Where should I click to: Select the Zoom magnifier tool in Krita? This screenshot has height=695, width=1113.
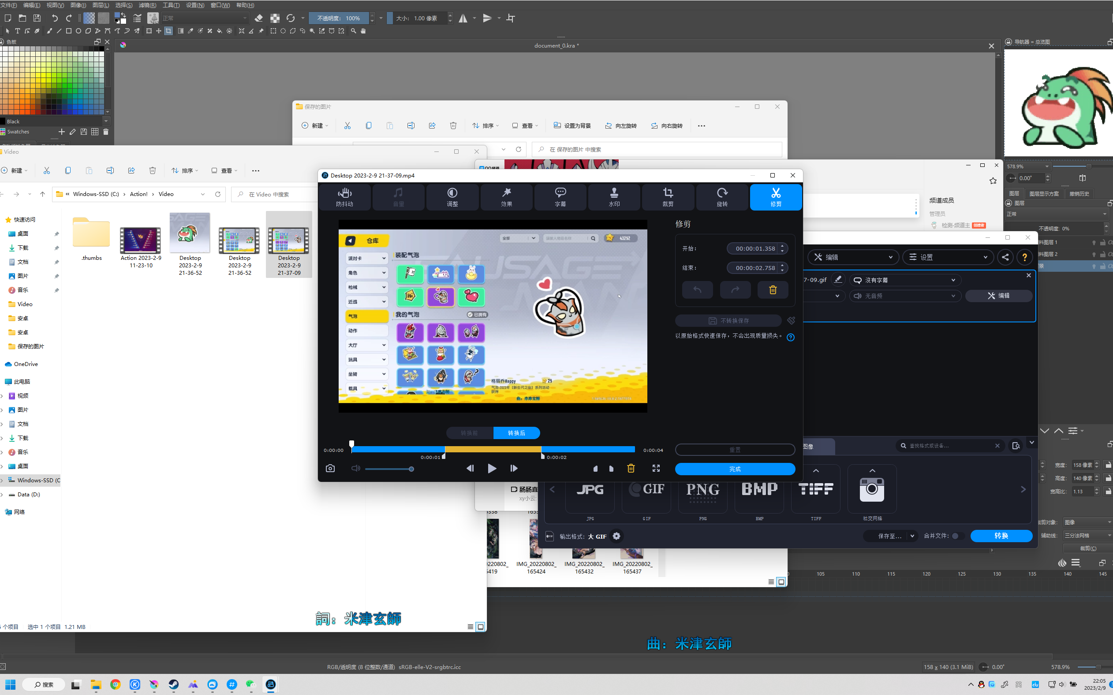(x=353, y=31)
